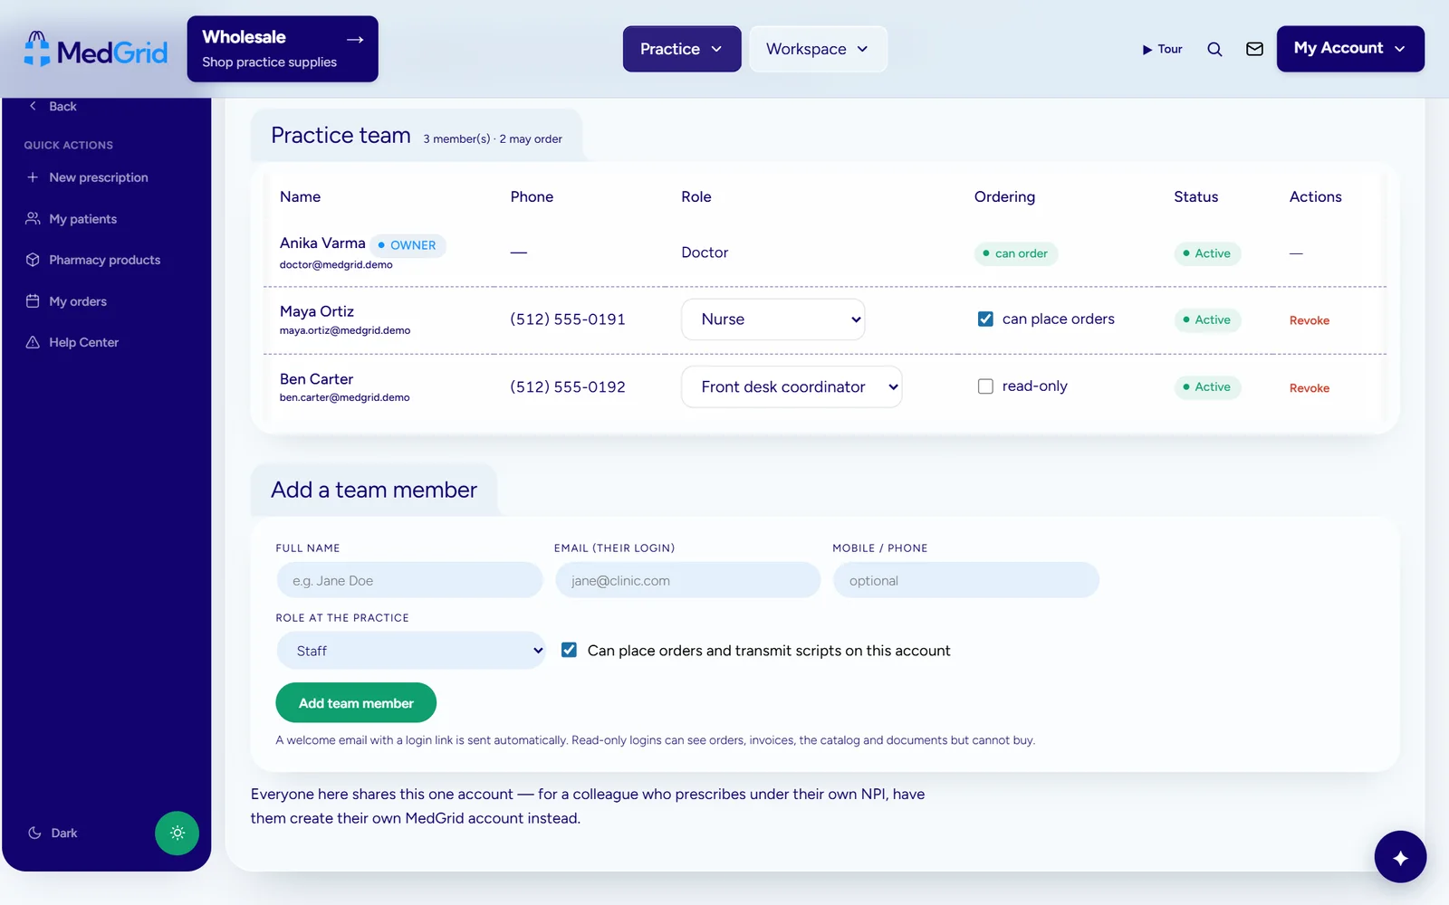Click the OWNER badge next to Anika Varma

point(408,245)
